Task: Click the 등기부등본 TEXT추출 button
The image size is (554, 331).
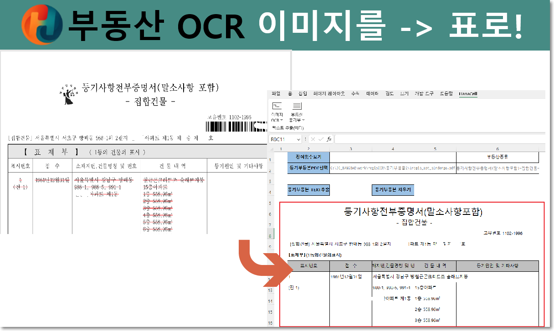Action: pos(308,190)
